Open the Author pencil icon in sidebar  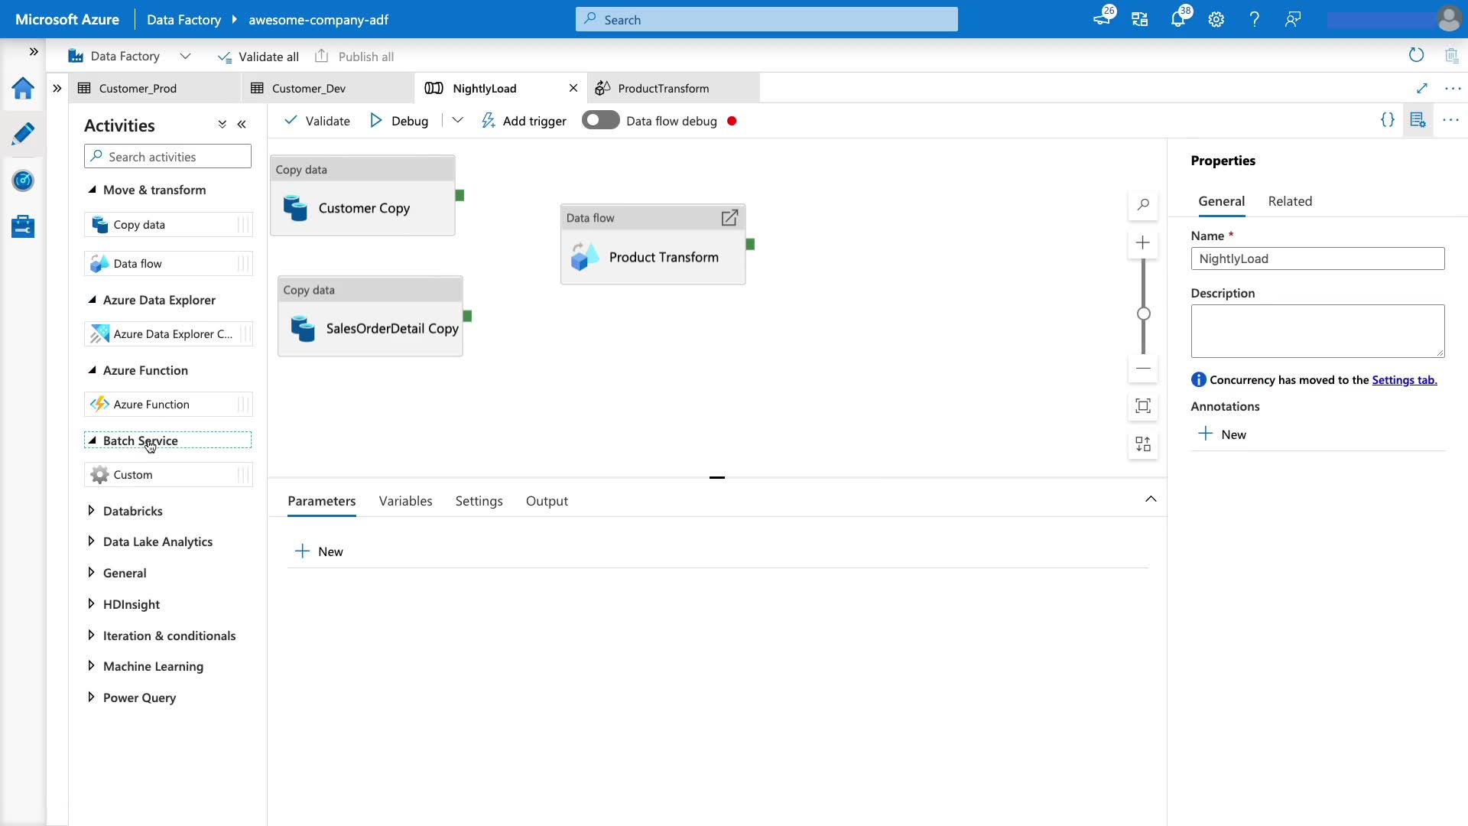[x=23, y=134]
